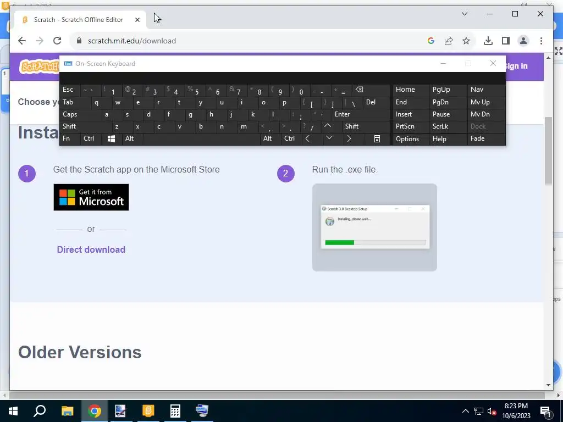Click Chrome's back arrow button
The width and height of the screenshot is (563, 422).
22,41
